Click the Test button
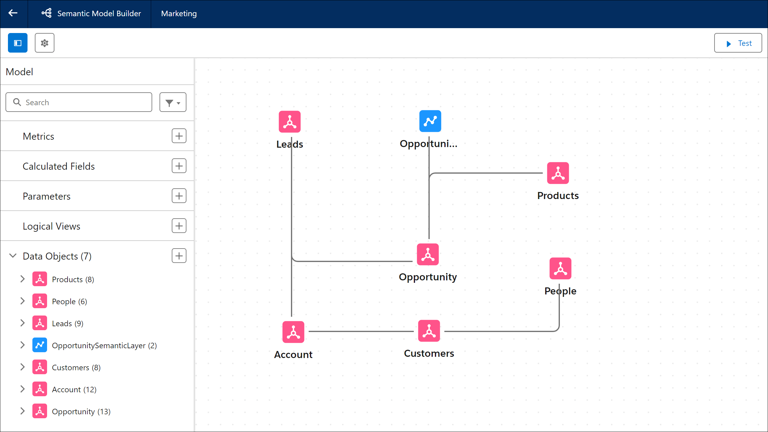This screenshot has height=432, width=768. pyautogui.click(x=738, y=43)
